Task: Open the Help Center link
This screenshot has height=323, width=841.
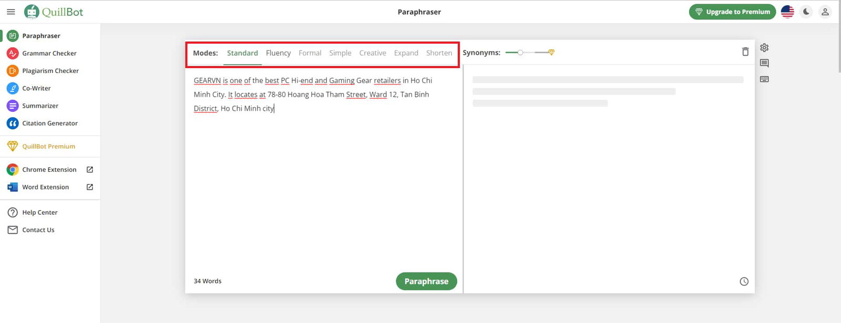Action: click(x=40, y=212)
